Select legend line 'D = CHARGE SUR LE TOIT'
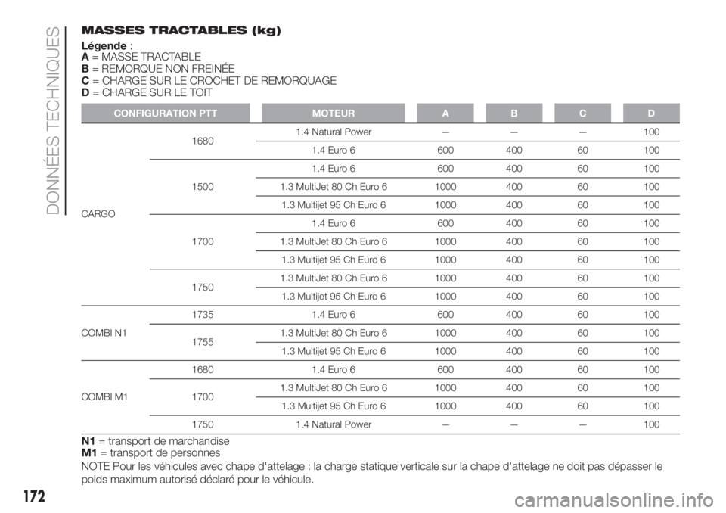726x513 pixels. coord(146,92)
